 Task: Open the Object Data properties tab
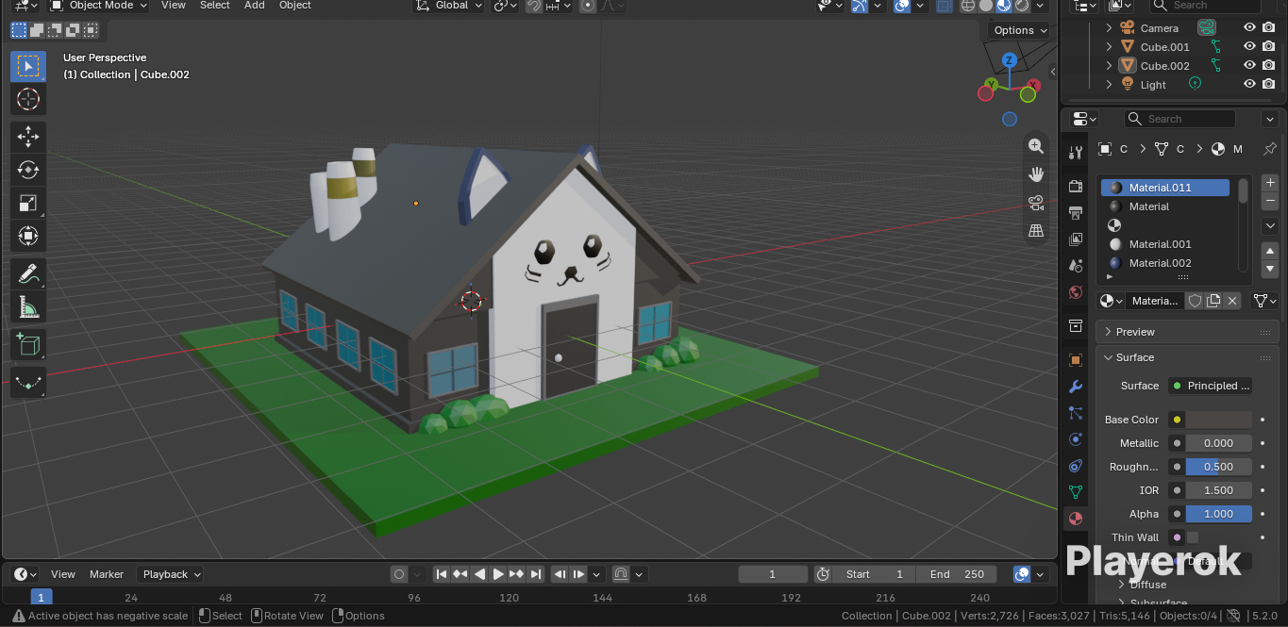tap(1075, 492)
